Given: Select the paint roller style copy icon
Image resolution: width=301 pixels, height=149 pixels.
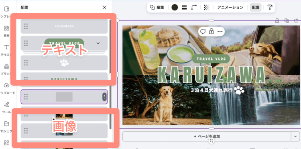Looking at the screenshot, I should [270, 8].
